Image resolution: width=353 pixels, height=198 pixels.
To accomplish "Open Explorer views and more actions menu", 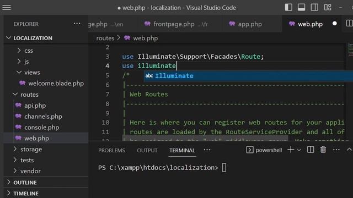I will 77,24.
